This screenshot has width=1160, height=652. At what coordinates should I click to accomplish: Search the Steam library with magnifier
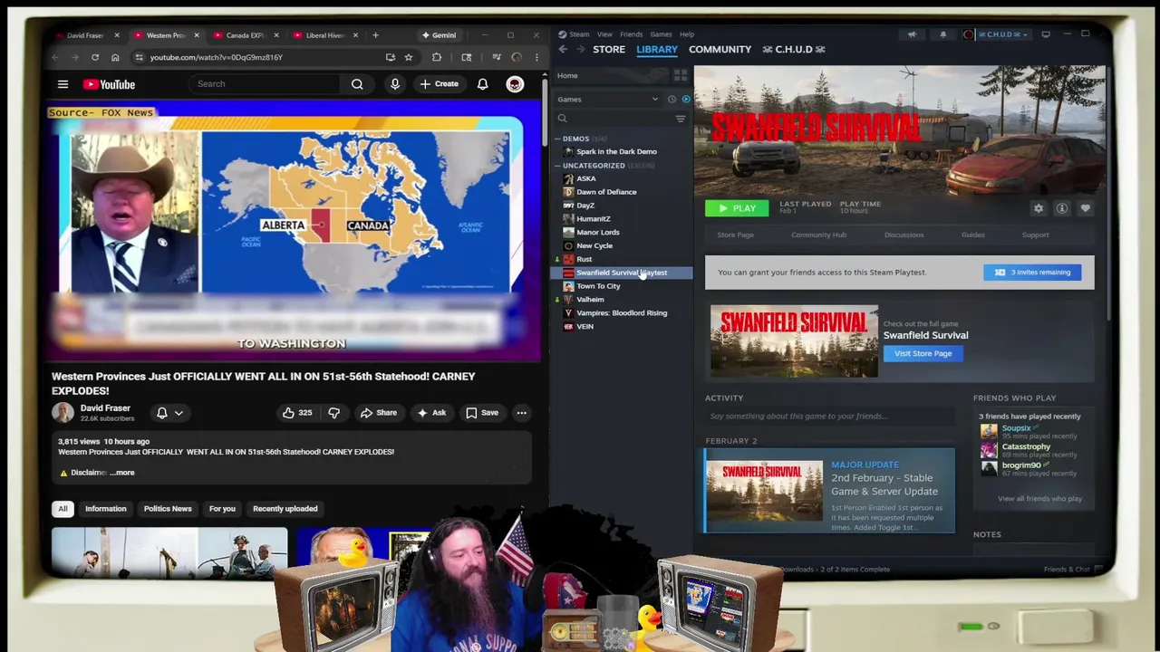click(562, 119)
